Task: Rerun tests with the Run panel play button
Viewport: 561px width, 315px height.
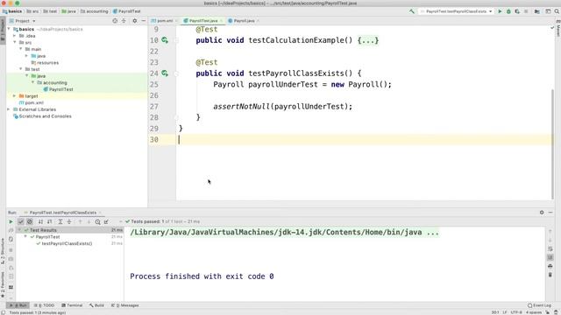Action: tap(11, 221)
